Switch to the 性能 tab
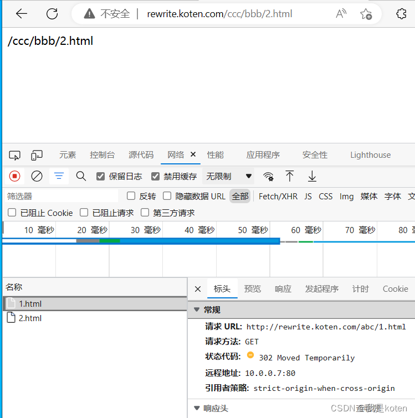 click(215, 155)
